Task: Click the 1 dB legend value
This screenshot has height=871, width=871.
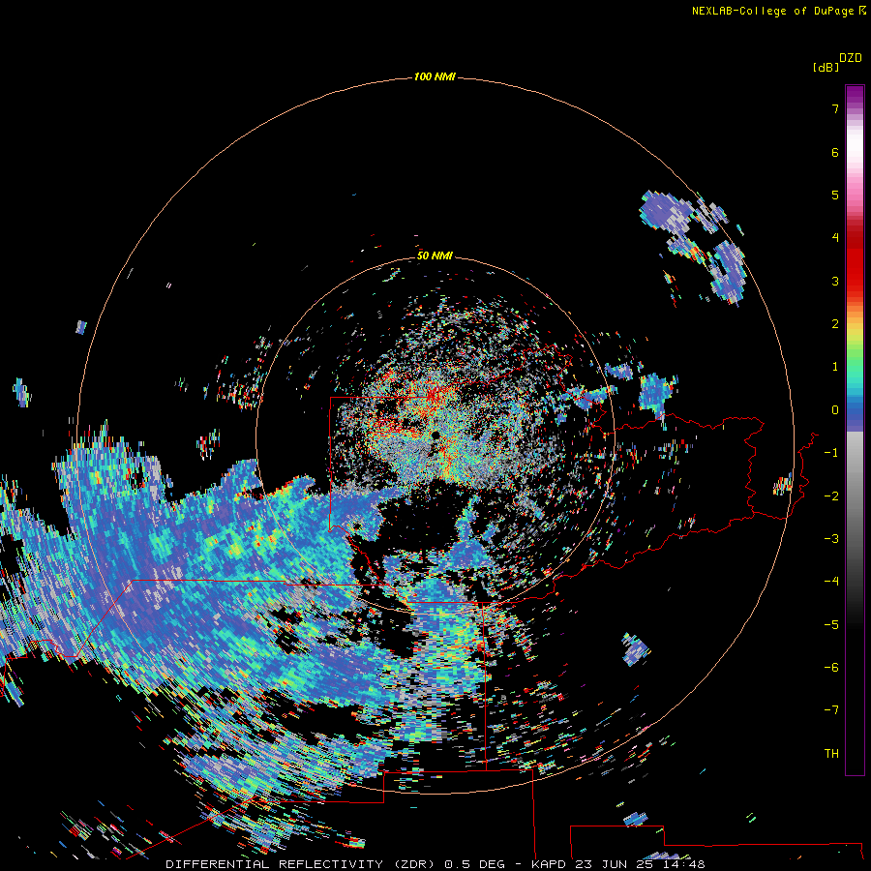Action: coord(835,367)
